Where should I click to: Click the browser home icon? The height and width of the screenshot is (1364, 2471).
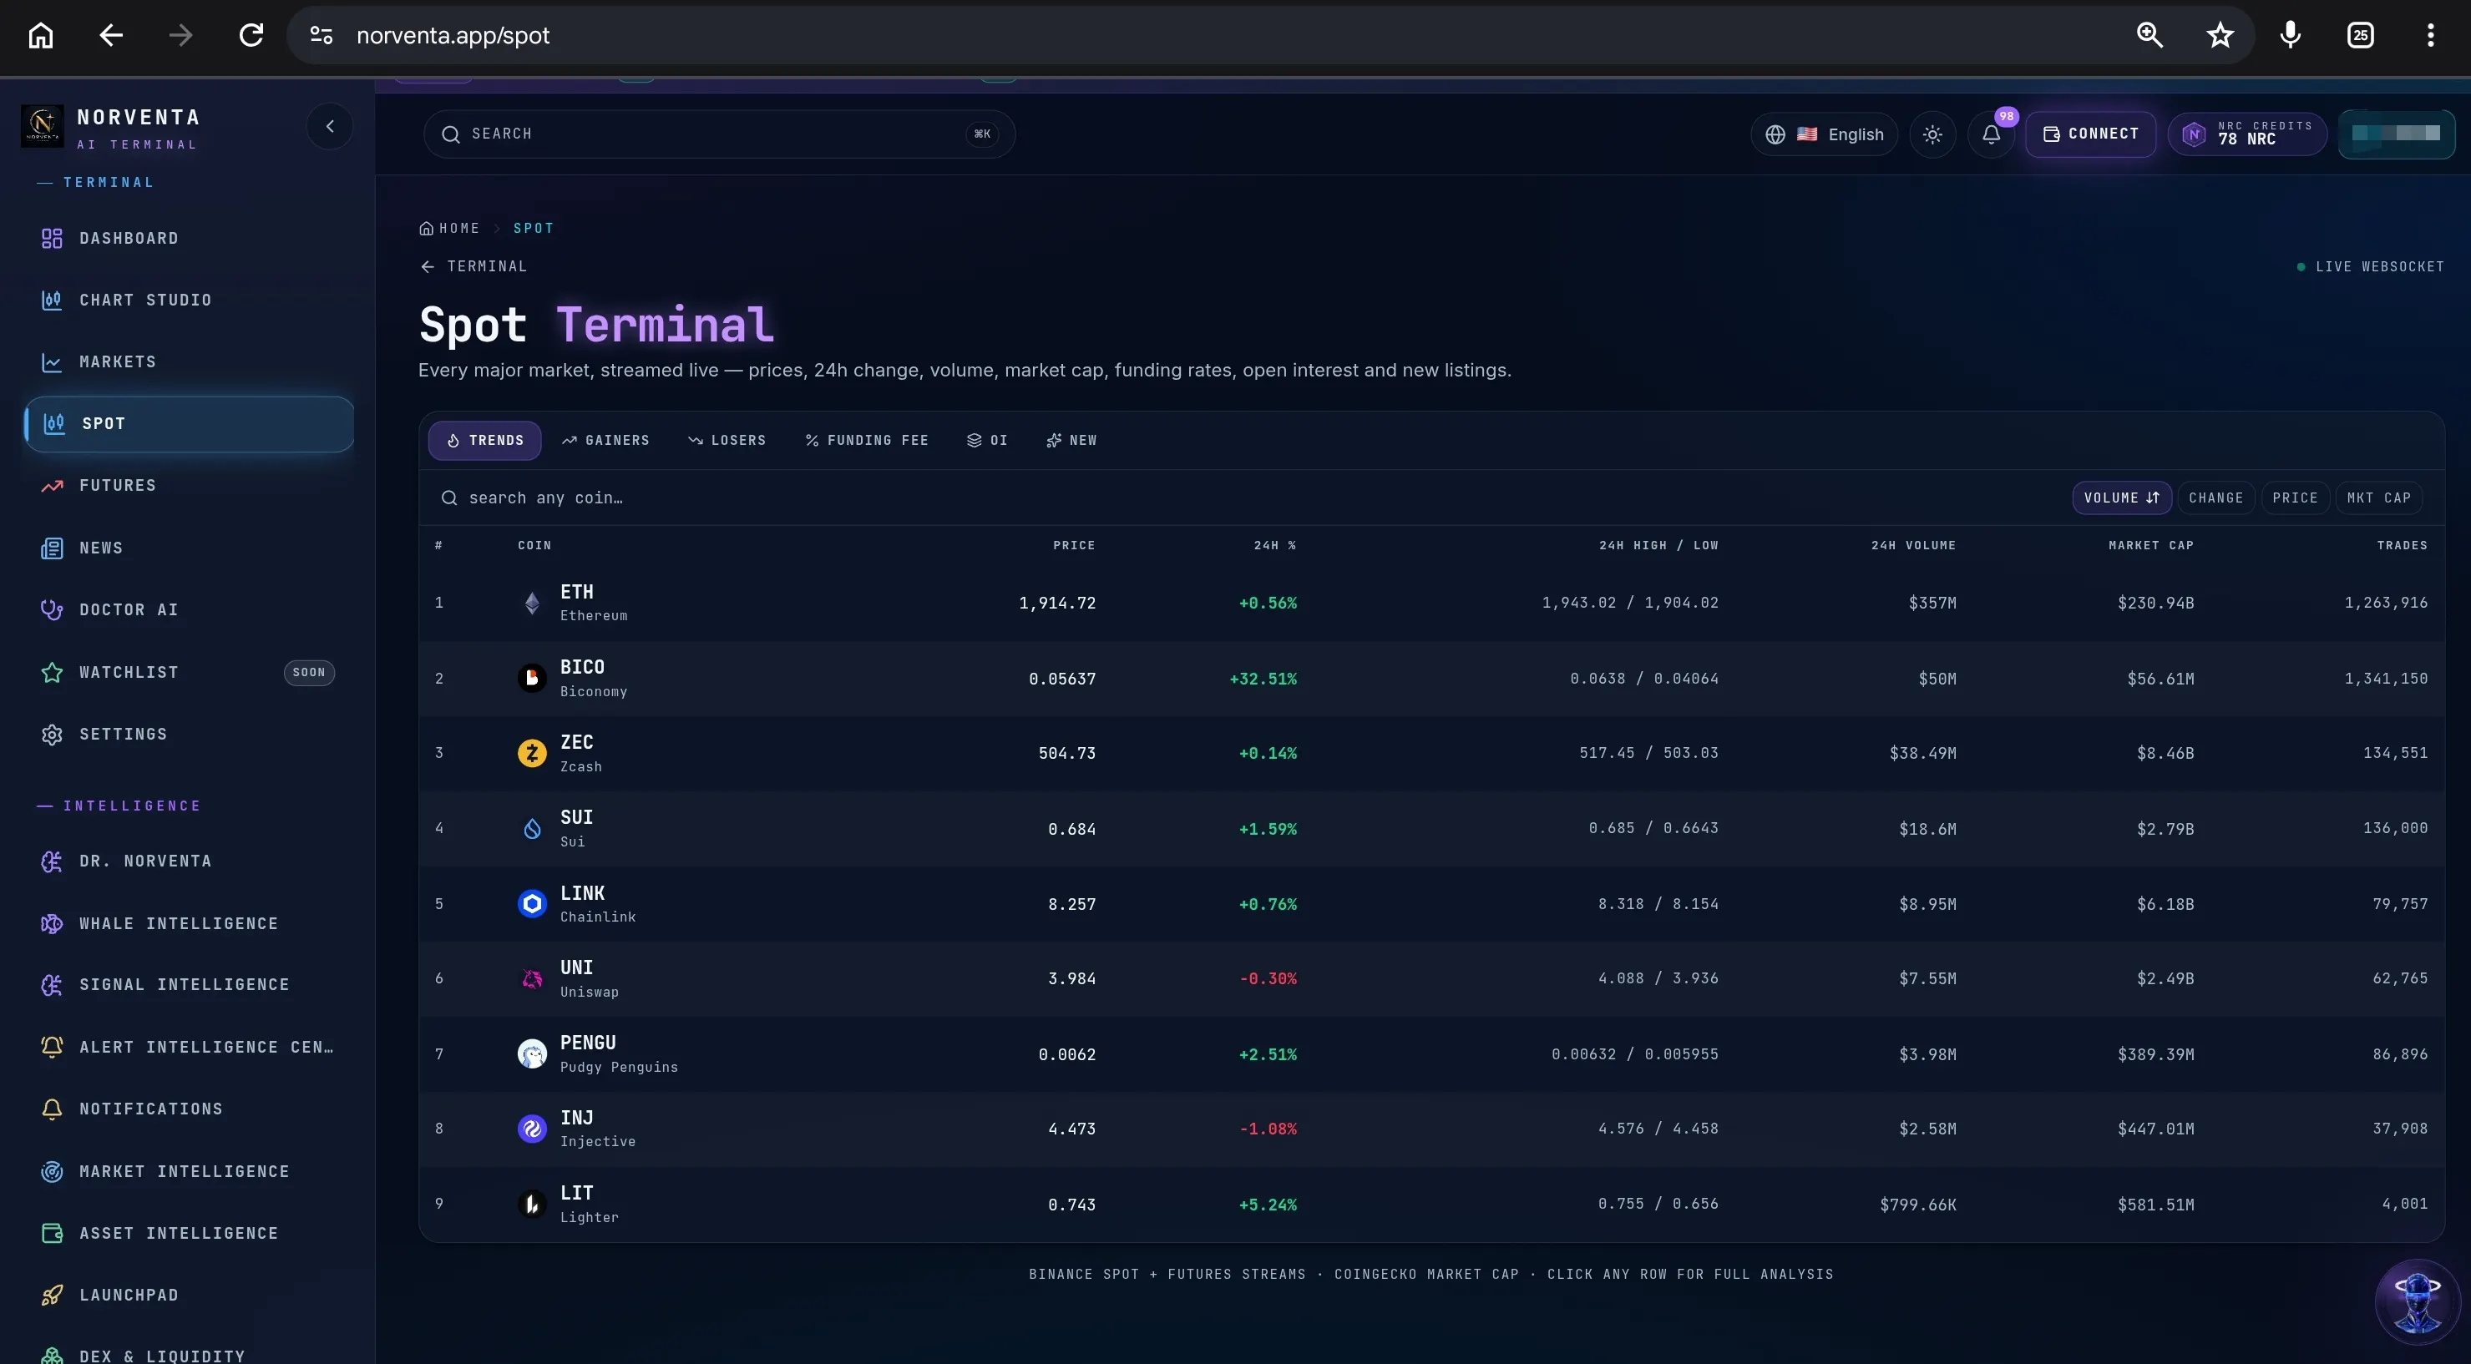pos(40,35)
